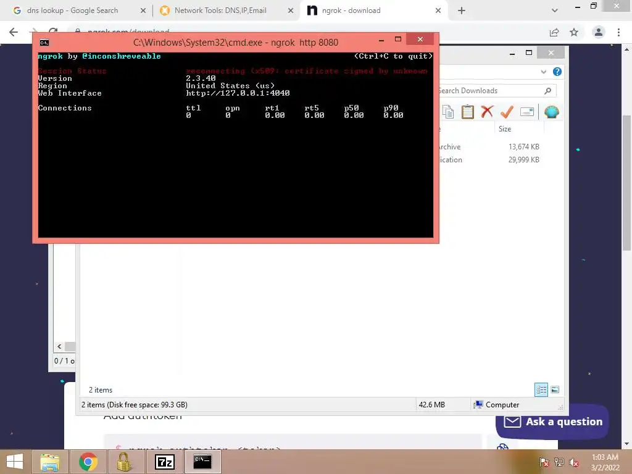Click the muted speaker tray icon
The image size is (632, 474).
[x=575, y=462]
